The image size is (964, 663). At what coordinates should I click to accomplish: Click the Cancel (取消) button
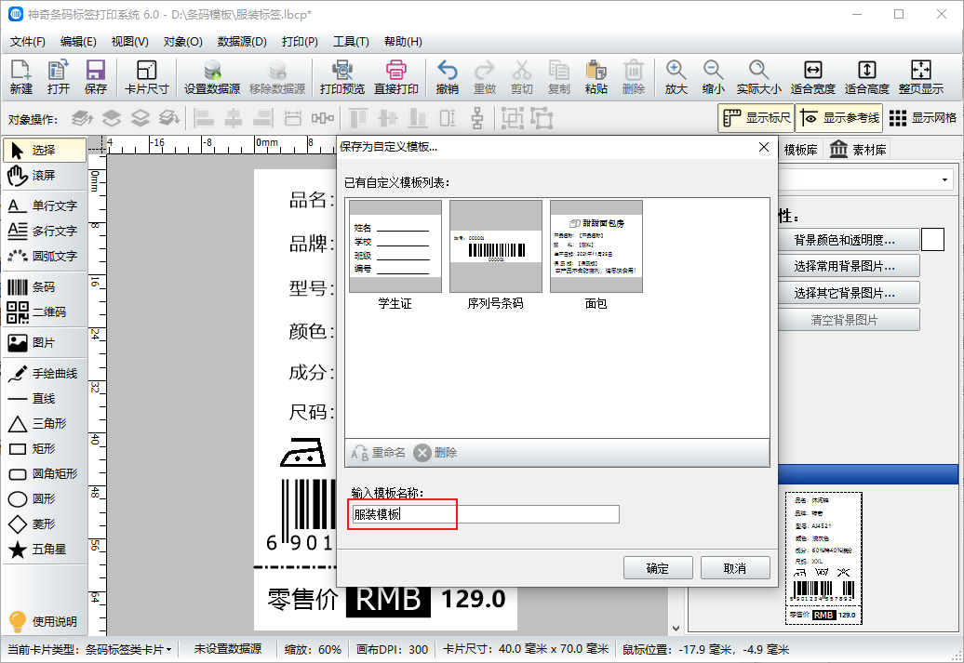pos(734,568)
